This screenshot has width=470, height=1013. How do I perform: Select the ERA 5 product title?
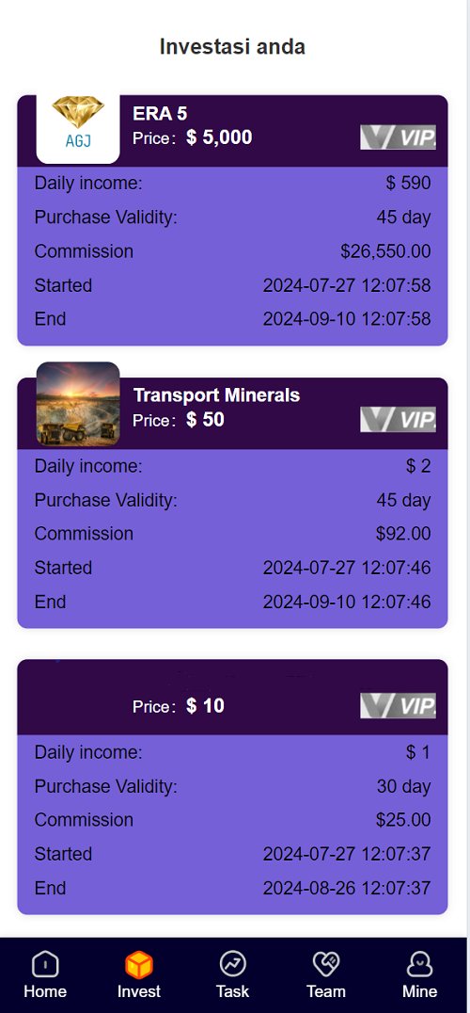pyautogui.click(x=160, y=114)
